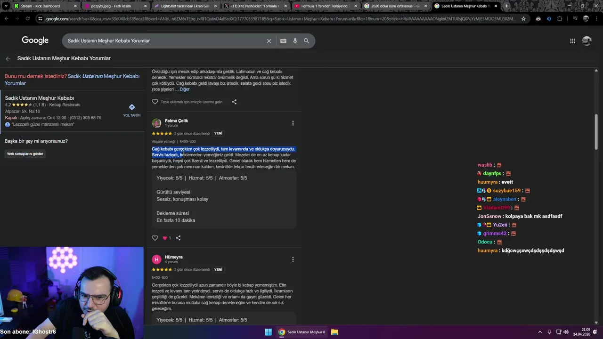Click the Bekleme süresi label
This screenshot has width=603, height=339.
tap(173, 213)
